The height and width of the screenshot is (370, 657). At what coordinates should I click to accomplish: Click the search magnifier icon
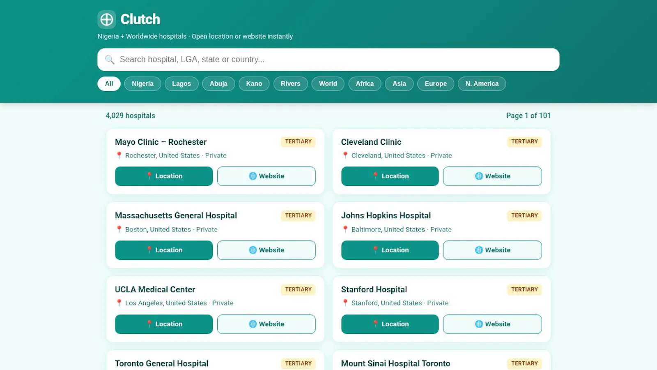pos(110,60)
